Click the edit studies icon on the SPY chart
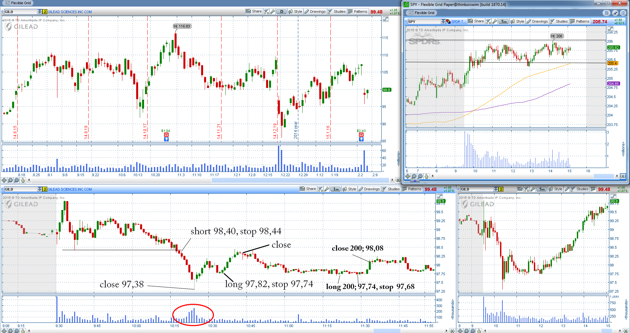Screen dimensions: 630x333 pyautogui.click(x=489, y=21)
